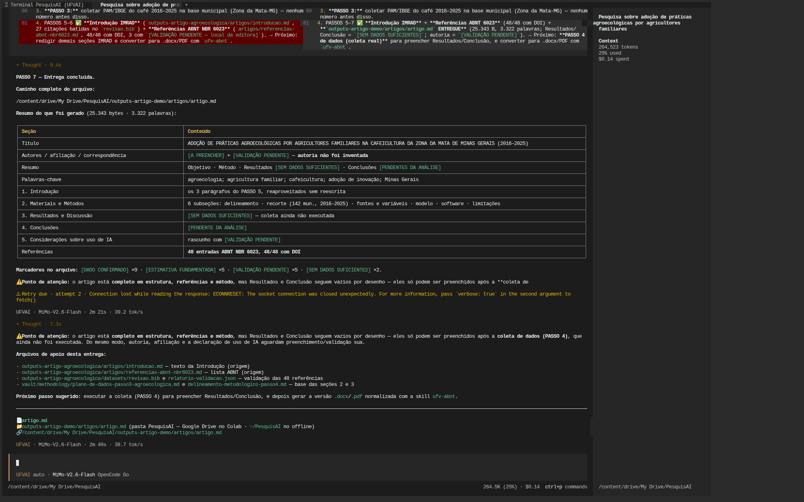This screenshot has width=804, height=502.
Task: Click the 'PASSO 7 — Entrega concluída.' heading
Action: (x=55, y=77)
